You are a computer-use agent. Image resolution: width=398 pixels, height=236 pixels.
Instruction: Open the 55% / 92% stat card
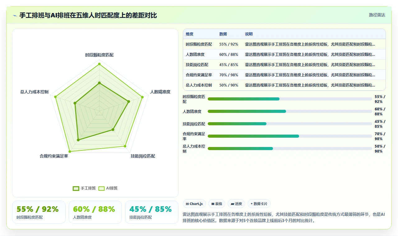39,212
